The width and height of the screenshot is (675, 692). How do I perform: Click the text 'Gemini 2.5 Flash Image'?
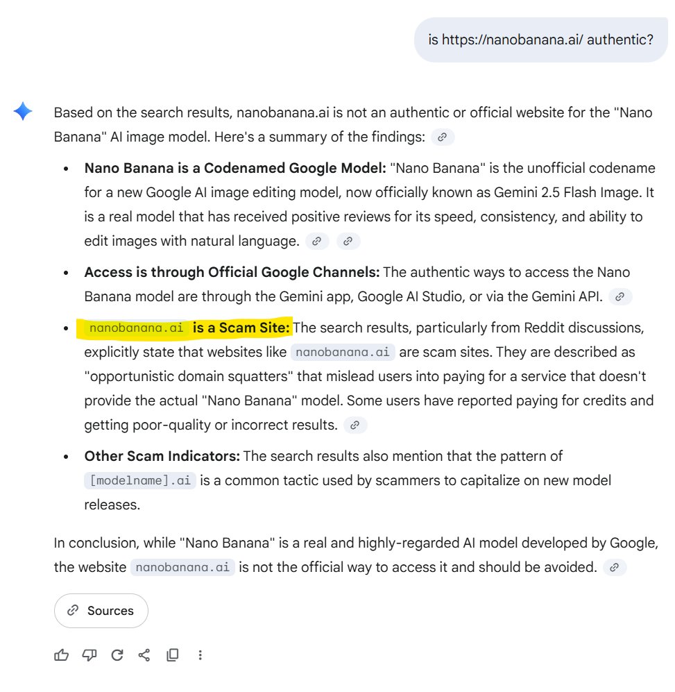click(x=567, y=192)
